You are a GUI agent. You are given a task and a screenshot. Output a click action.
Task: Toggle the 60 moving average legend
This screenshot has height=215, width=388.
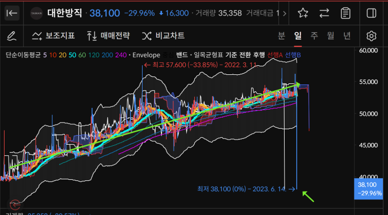[82, 55]
